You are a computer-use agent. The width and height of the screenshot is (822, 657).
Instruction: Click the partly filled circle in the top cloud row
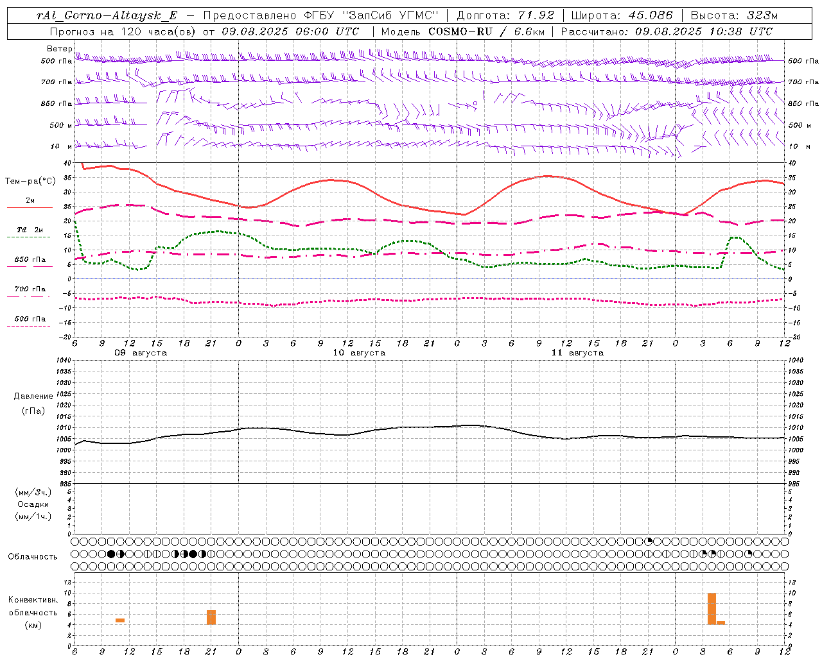(x=649, y=542)
